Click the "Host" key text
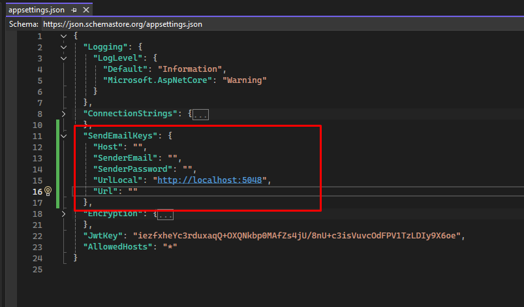 (x=108, y=146)
